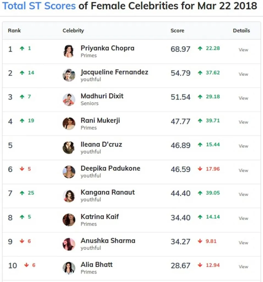
Task: Click red down arrow beside Deepika Padukone's score
Action: coord(200,169)
